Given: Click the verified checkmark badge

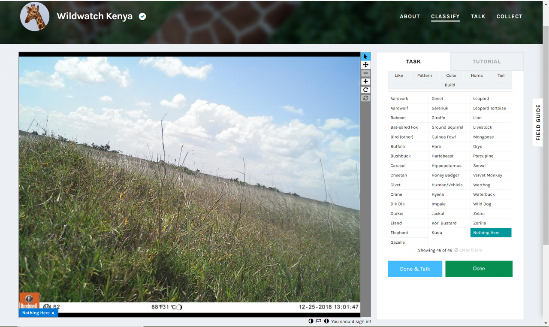Looking at the screenshot, I should pos(142,16).
